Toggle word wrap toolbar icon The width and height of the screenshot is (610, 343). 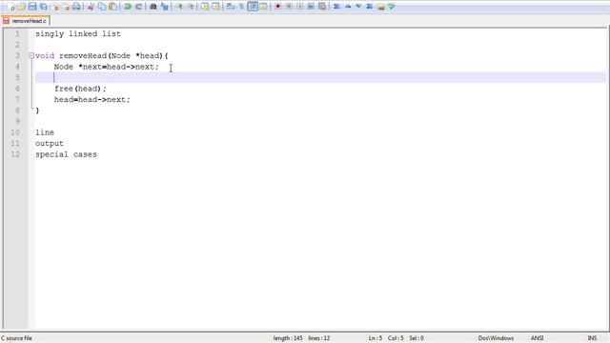231,7
